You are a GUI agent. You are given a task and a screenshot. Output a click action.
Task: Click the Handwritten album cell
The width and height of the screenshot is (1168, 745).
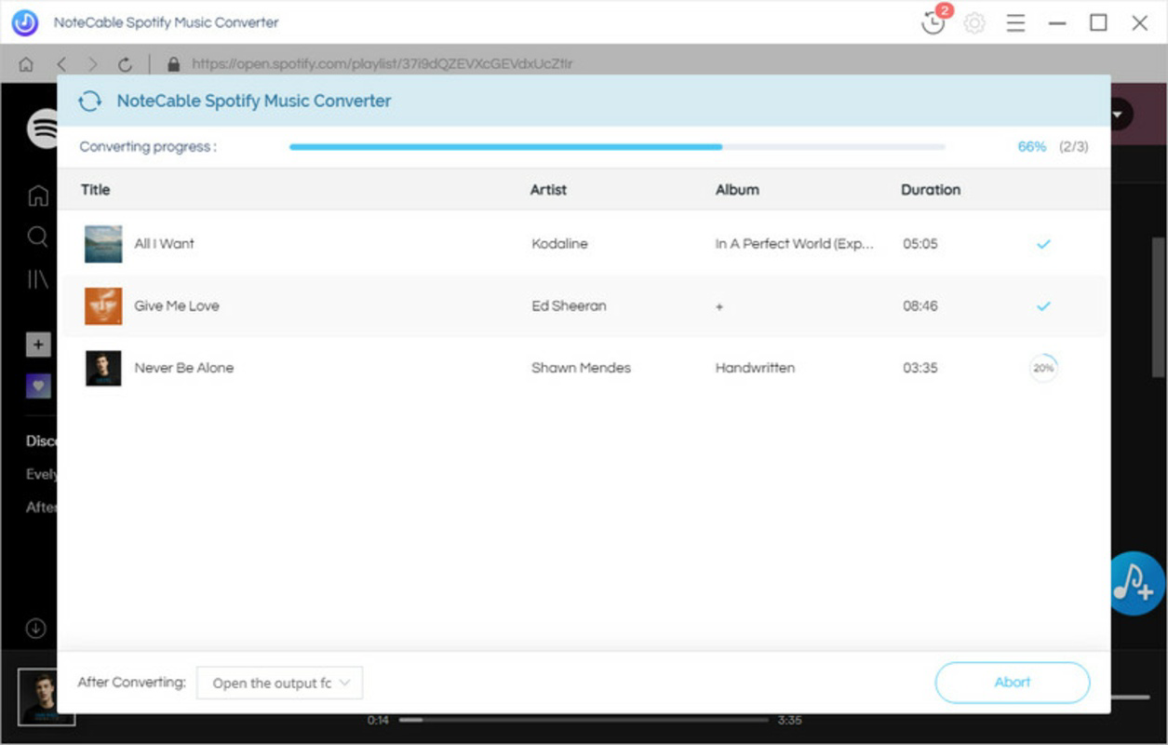click(x=755, y=368)
